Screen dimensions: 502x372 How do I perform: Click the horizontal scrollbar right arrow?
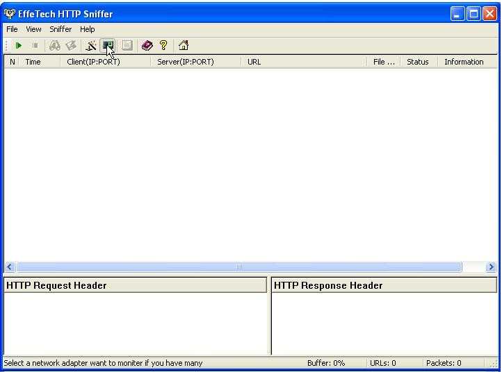tap(491, 267)
